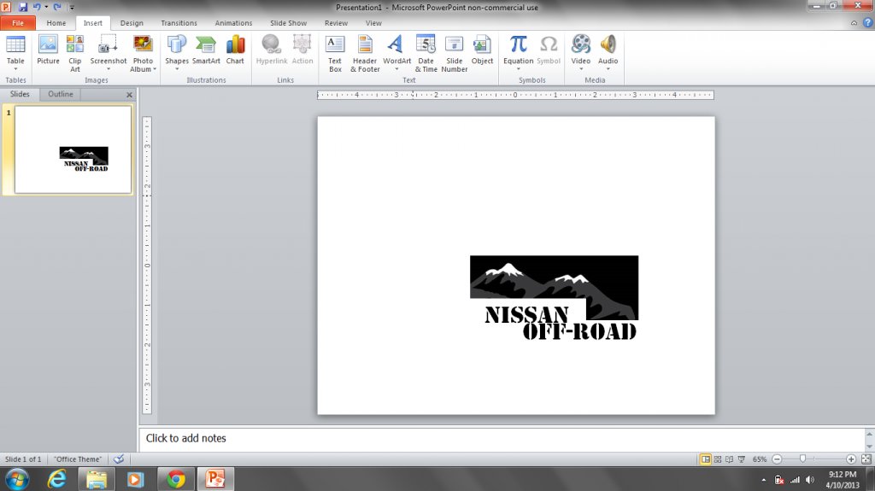
Task: Insert Slide Number
Action: [455, 53]
